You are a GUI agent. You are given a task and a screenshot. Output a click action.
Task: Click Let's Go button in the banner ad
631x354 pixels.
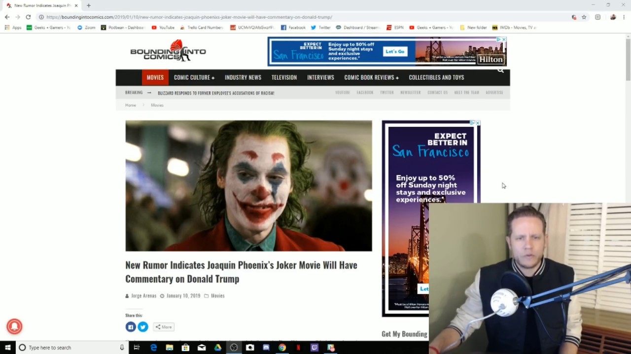pyautogui.click(x=395, y=51)
